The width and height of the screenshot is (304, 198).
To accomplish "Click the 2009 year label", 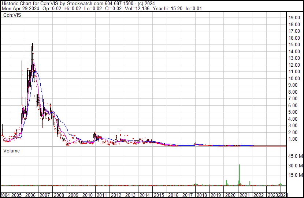I will (73, 195).
